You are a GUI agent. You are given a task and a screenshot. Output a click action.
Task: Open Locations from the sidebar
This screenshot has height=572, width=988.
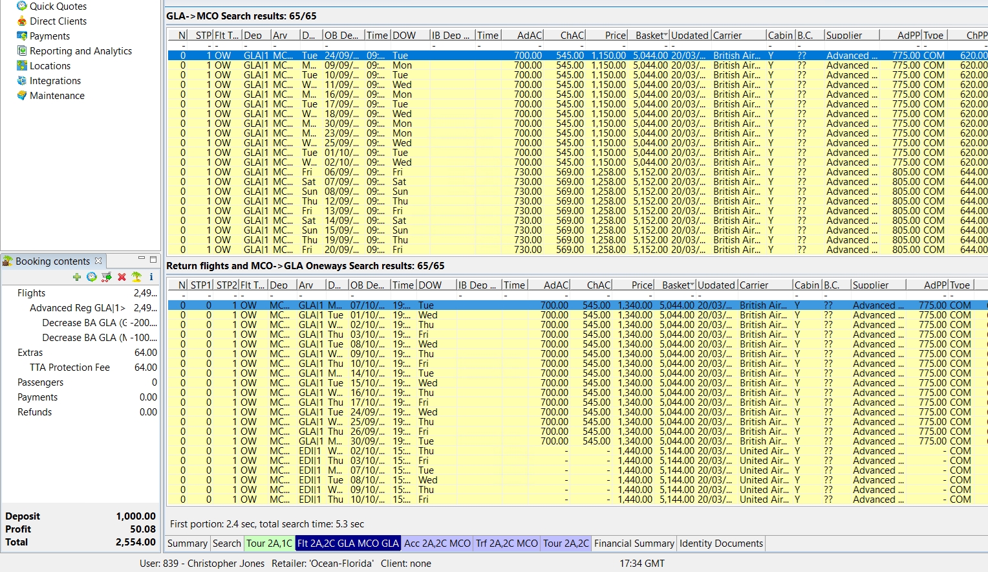tap(50, 66)
